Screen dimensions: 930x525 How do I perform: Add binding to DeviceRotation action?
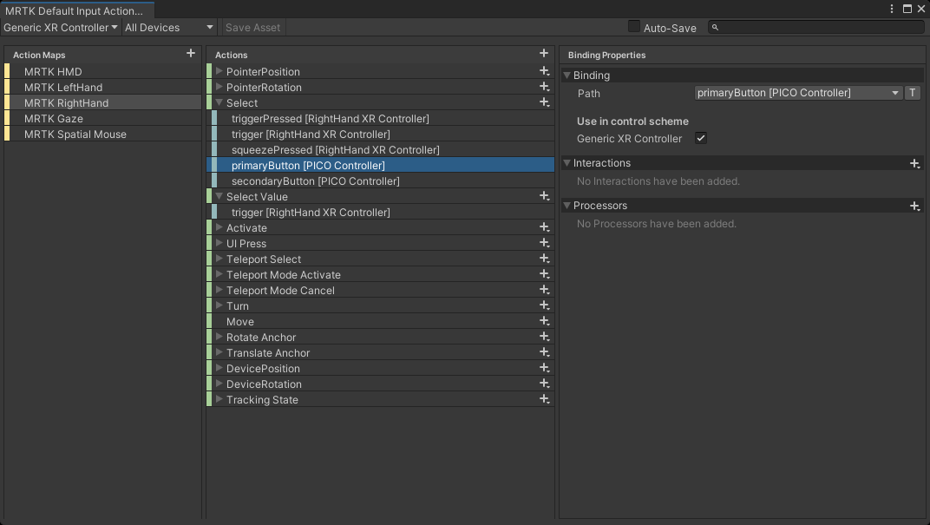(544, 384)
